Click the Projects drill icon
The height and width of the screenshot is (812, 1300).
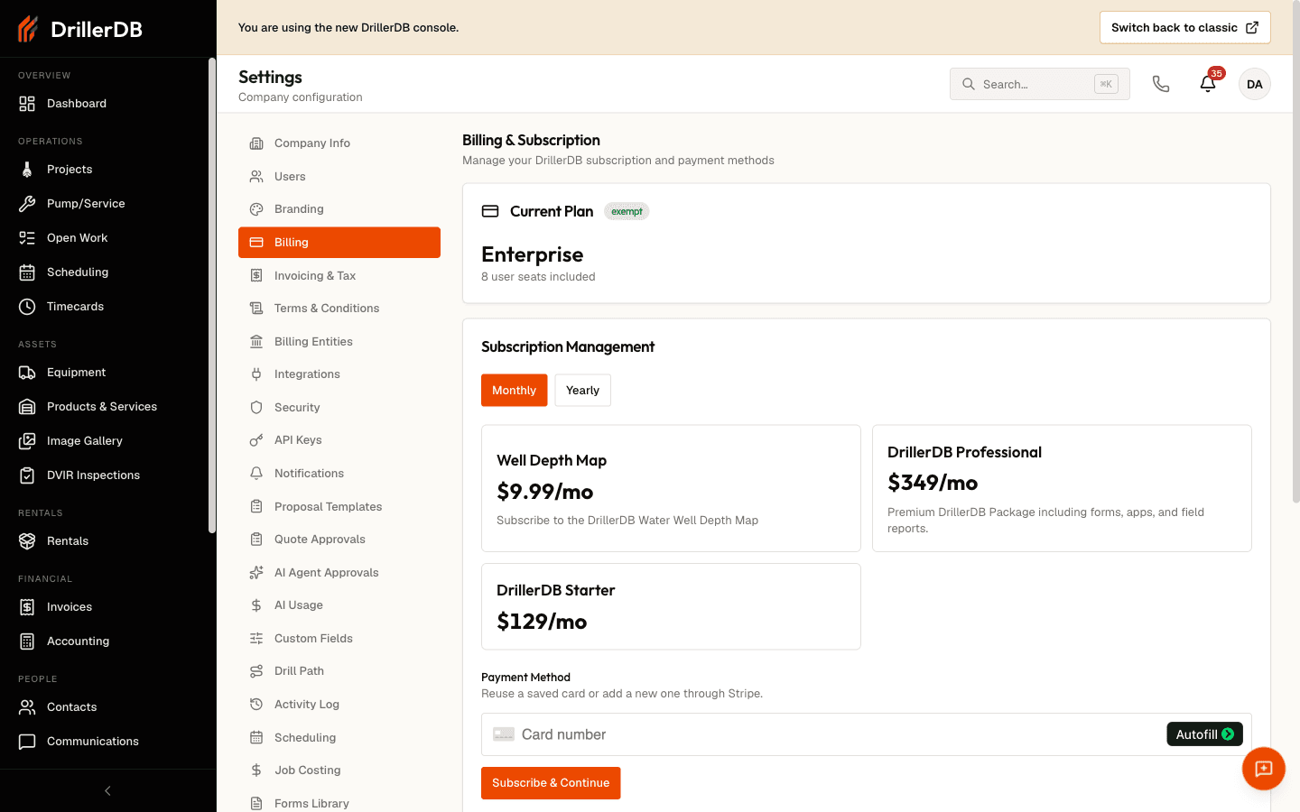[27, 170]
